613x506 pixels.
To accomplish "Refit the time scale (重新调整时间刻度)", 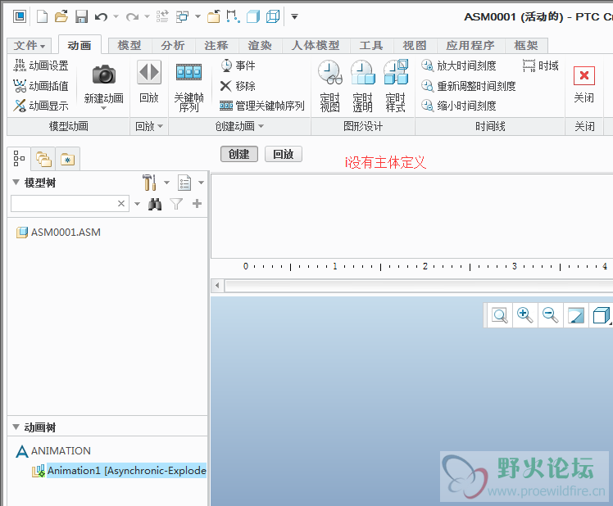I will coord(468,86).
